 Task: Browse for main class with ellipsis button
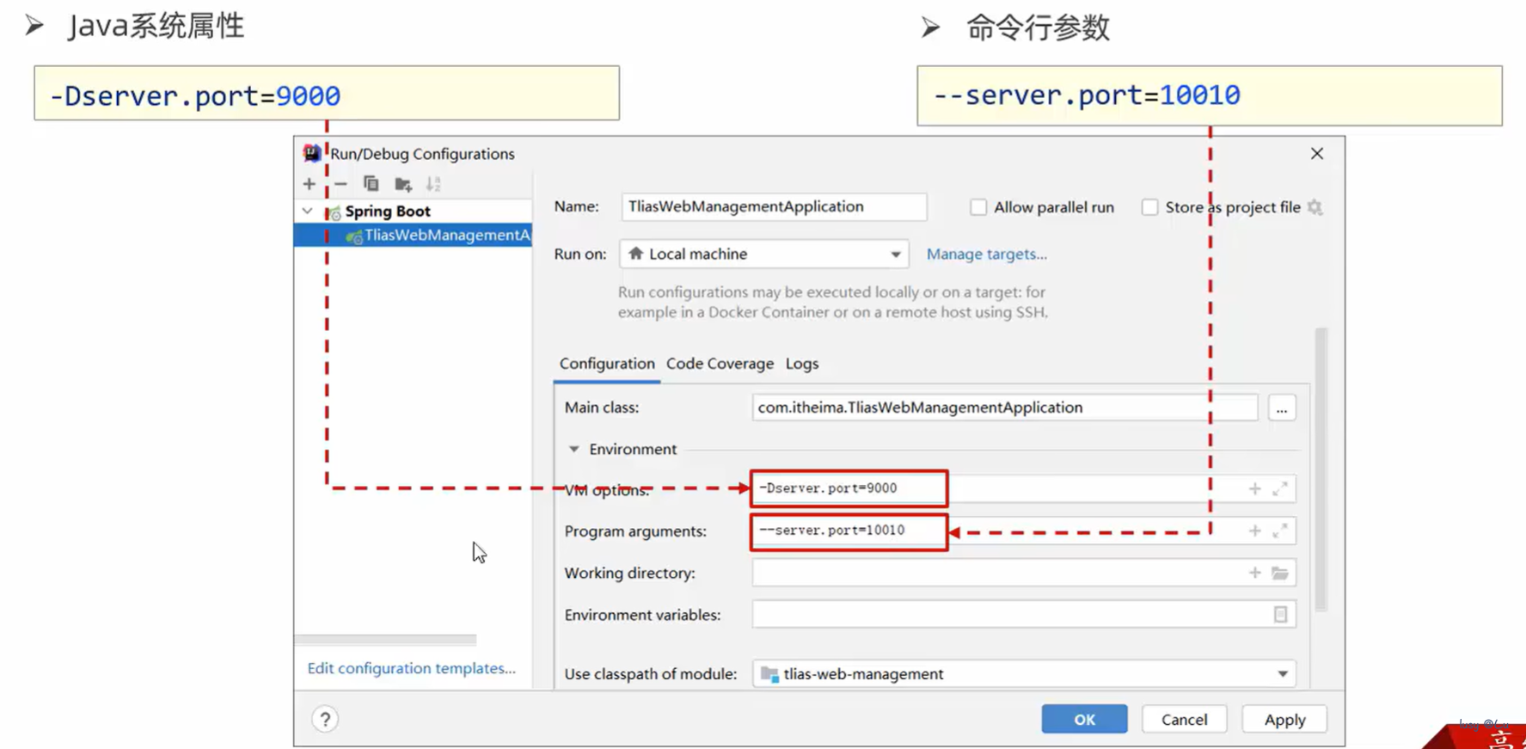coord(1281,408)
